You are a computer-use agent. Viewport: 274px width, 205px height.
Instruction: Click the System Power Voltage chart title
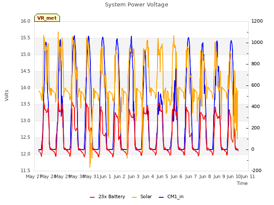pyautogui.click(x=137, y=5)
